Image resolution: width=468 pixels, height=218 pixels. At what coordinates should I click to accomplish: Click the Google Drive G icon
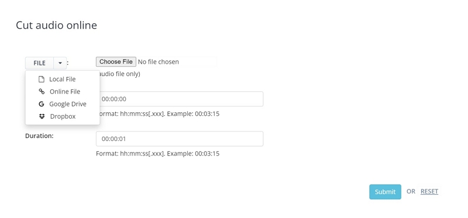pyautogui.click(x=42, y=104)
